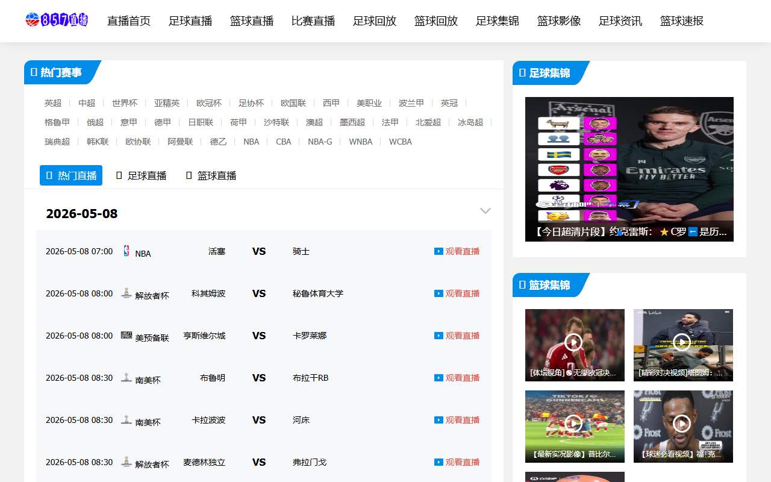
Task: Switch to 篮球直播 tab below leagues
Action: (211, 175)
